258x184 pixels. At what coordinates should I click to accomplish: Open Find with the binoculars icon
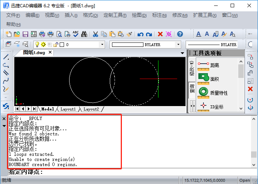click(84, 34)
